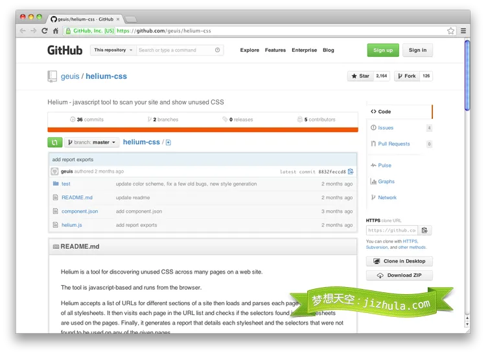Click Clone in Desktop button
486x355 pixels.
[x=399, y=261]
